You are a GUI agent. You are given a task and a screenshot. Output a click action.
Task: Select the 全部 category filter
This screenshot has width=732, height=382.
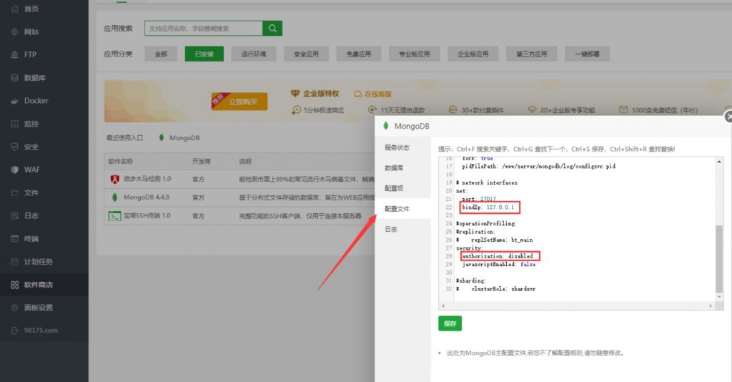161,54
